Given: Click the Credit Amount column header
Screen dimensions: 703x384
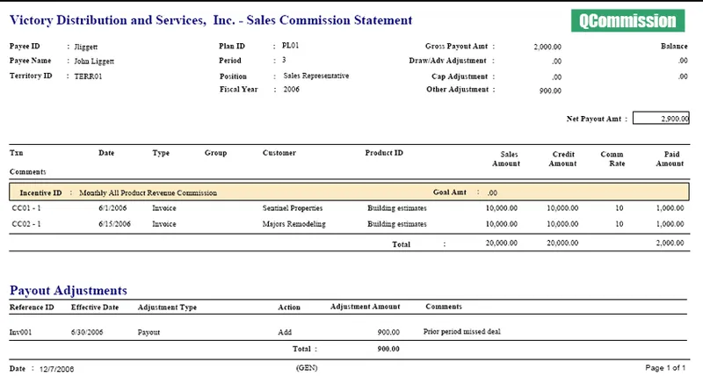Looking at the screenshot, I should (x=562, y=159).
